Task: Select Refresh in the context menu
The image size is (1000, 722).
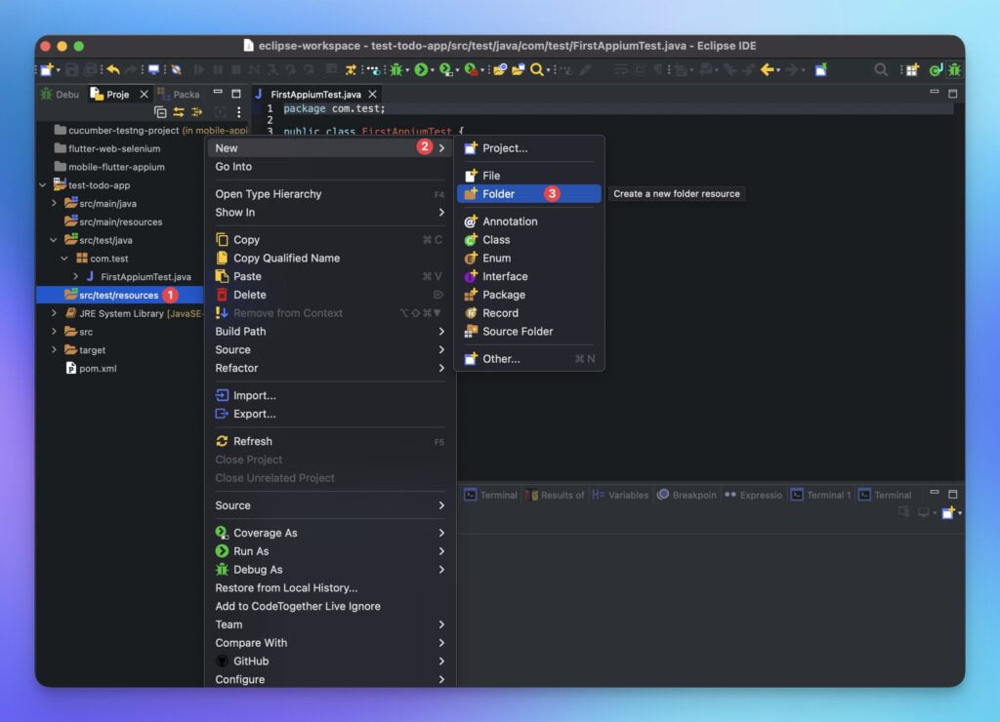Action: [x=329, y=441]
